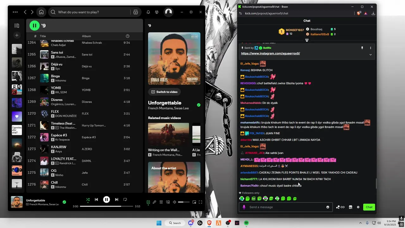Expand Kick chat leaderboard handle
This screenshot has height=228, width=405.
(x=307, y=40)
